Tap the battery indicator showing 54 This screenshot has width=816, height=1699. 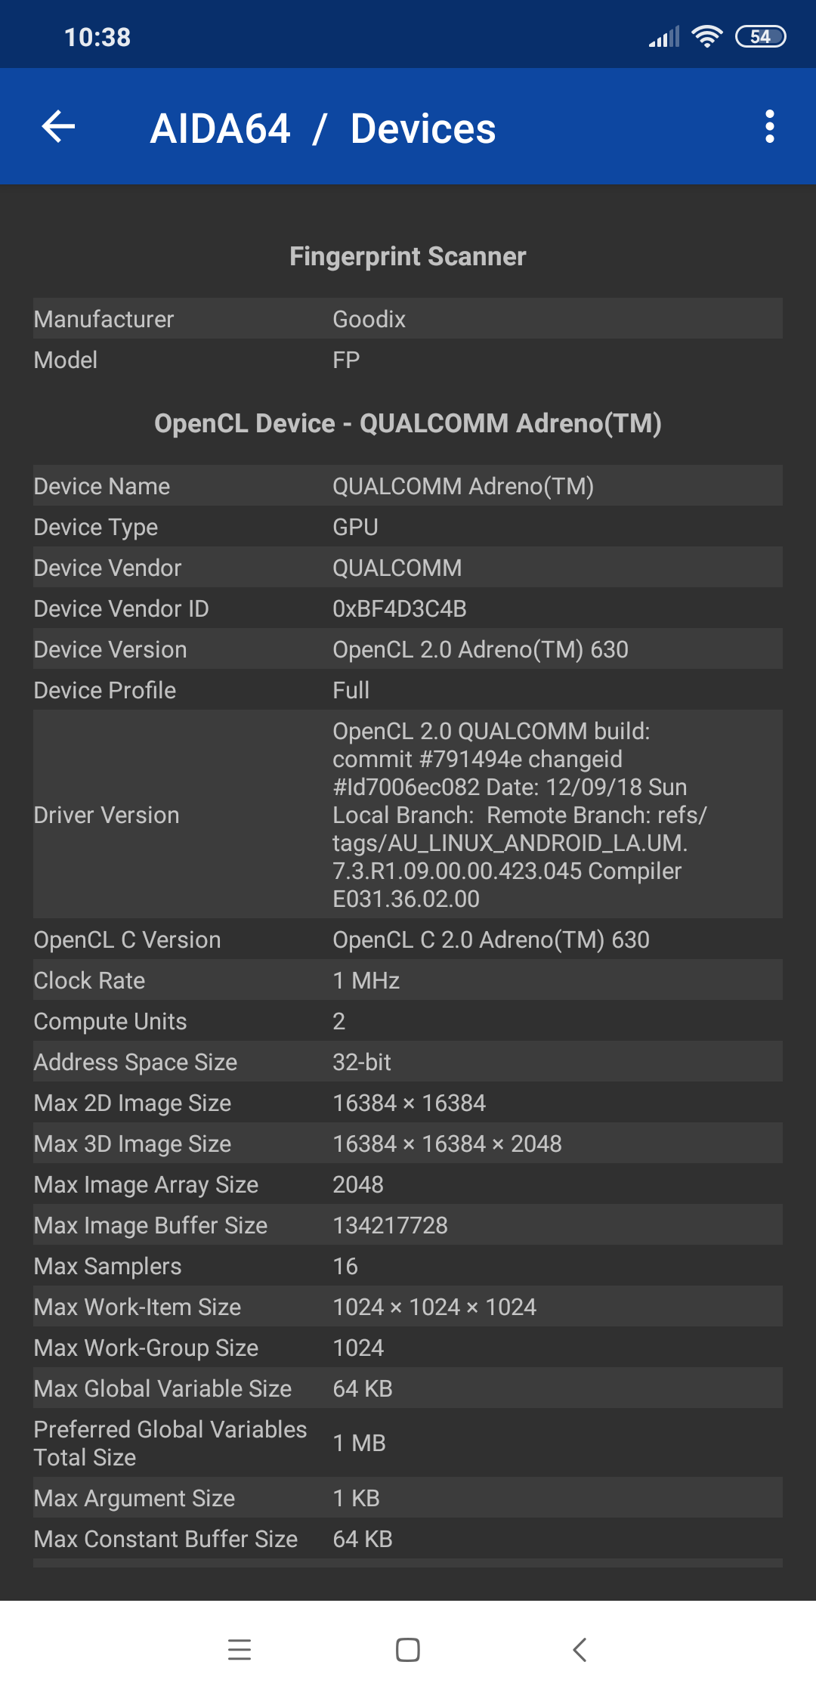click(x=761, y=36)
